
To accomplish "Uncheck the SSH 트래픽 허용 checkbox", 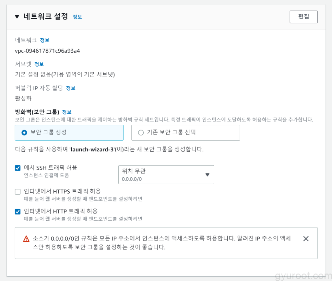I will [18, 168].
